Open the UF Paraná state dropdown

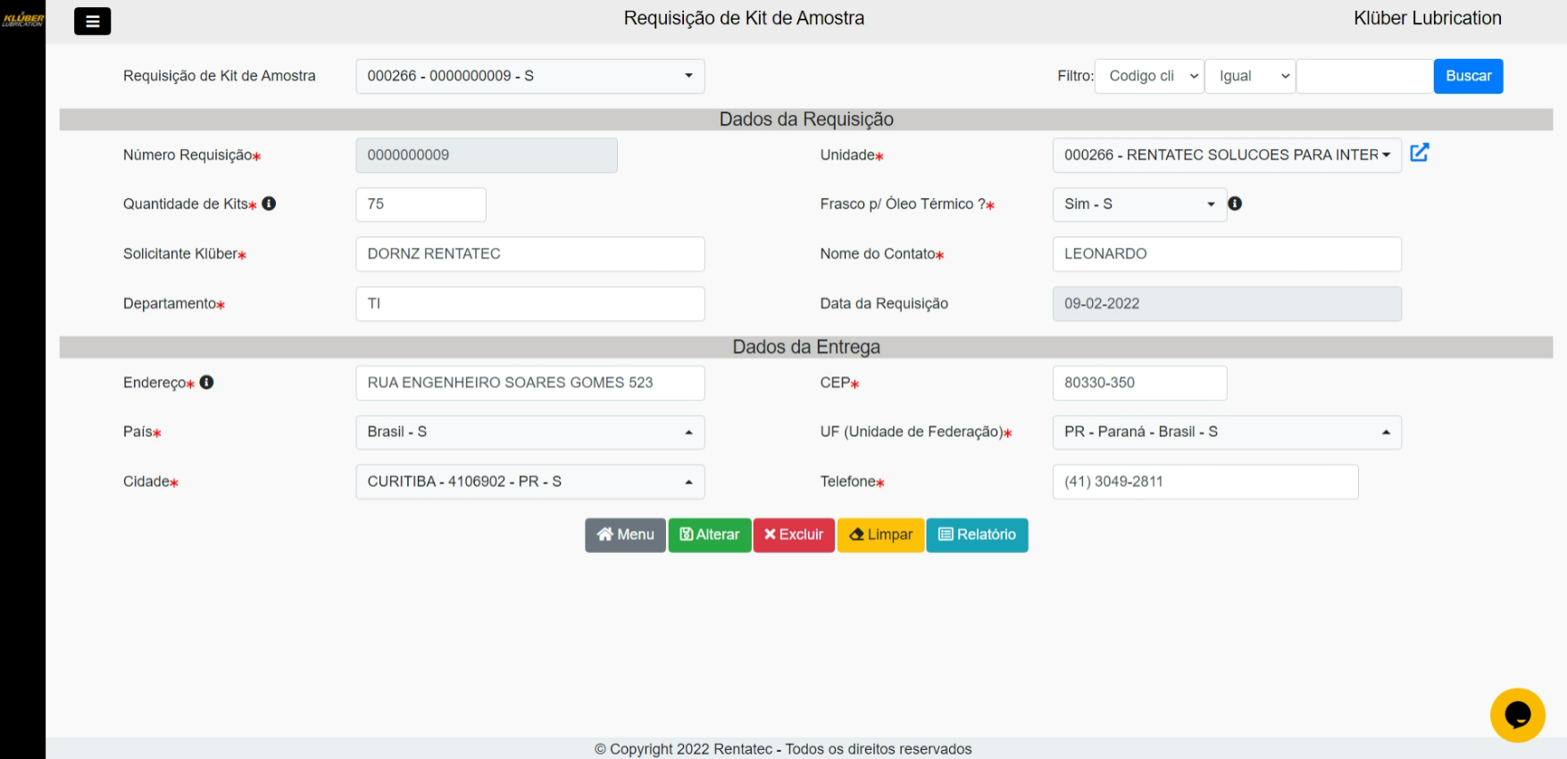1226,432
